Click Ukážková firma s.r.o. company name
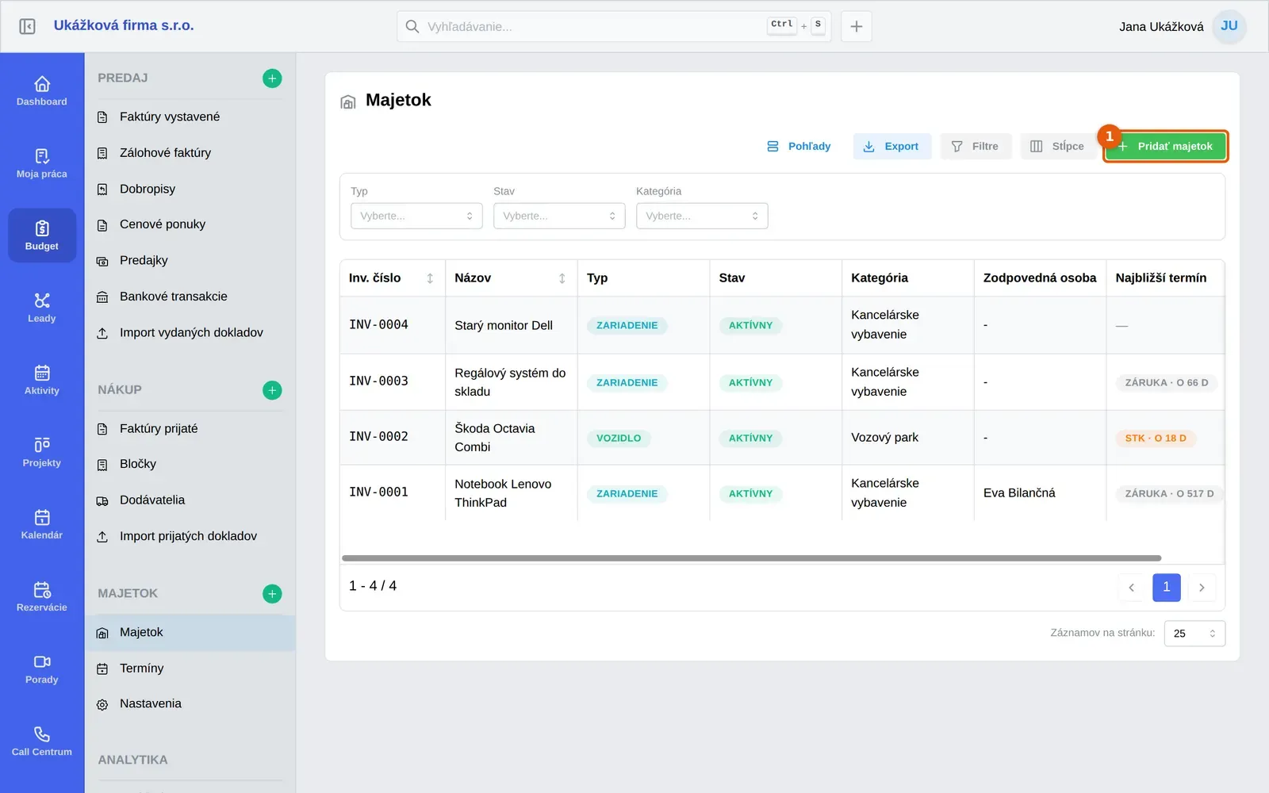Viewport: 1269px width, 793px height. (x=124, y=25)
